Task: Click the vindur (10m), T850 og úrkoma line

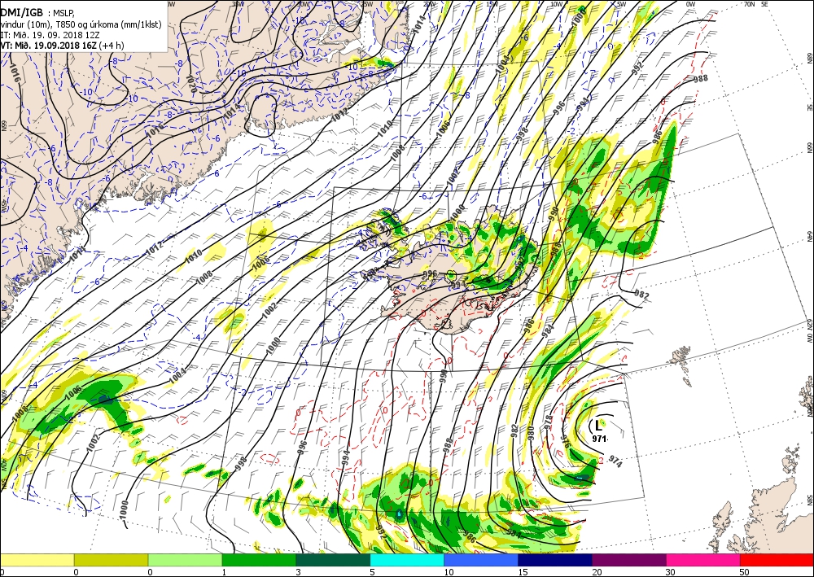Action: tap(81, 24)
